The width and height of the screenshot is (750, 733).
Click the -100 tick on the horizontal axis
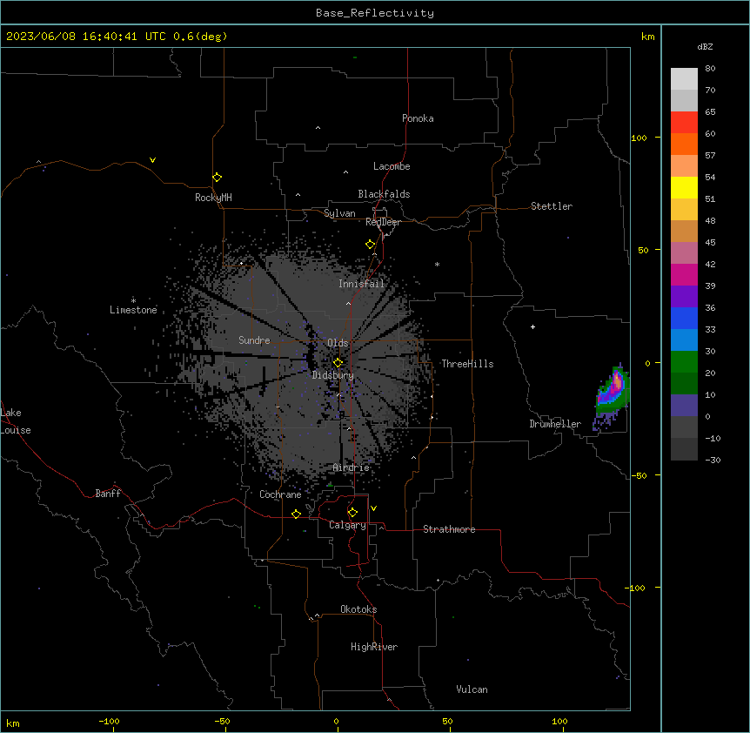(109, 721)
